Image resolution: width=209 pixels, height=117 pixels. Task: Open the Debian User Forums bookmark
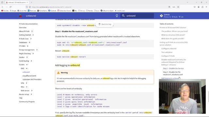[x=64, y=11]
